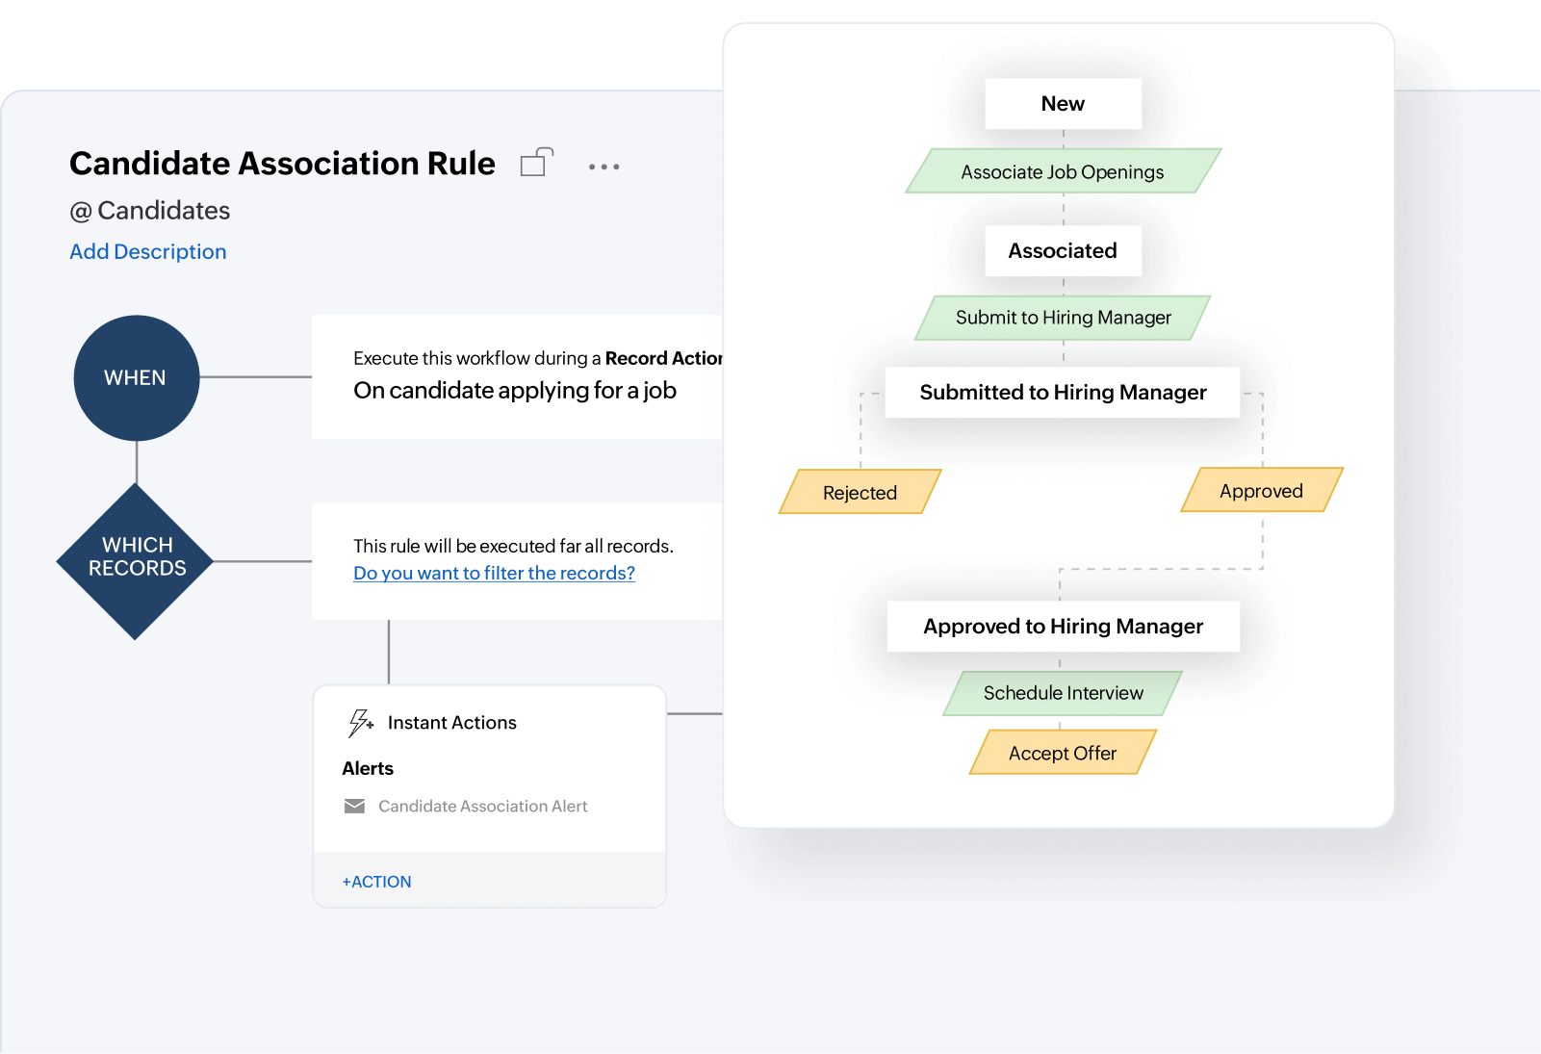Click the envelope icon beside Candidate Association Alert

(x=354, y=806)
